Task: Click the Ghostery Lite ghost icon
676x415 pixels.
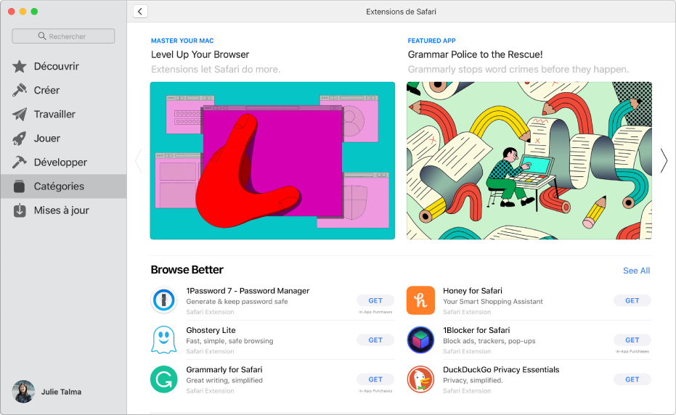Action: pyautogui.click(x=164, y=340)
